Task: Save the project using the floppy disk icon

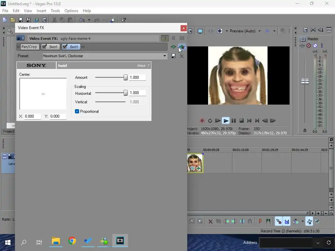Action: tap(21, 20)
